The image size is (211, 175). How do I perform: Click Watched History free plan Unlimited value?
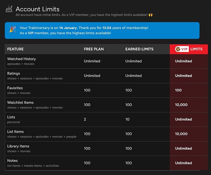click(x=92, y=61)
